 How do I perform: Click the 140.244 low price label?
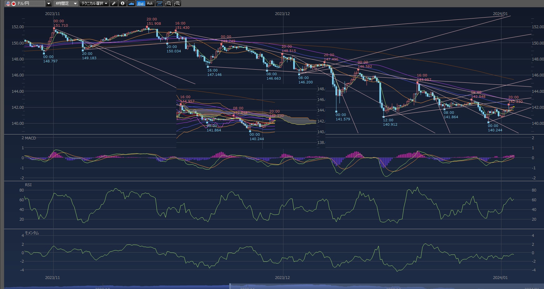tap(495, 130)
